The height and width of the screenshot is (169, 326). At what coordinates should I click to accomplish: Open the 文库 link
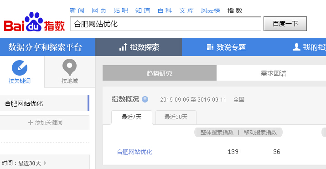pos(186,10)
